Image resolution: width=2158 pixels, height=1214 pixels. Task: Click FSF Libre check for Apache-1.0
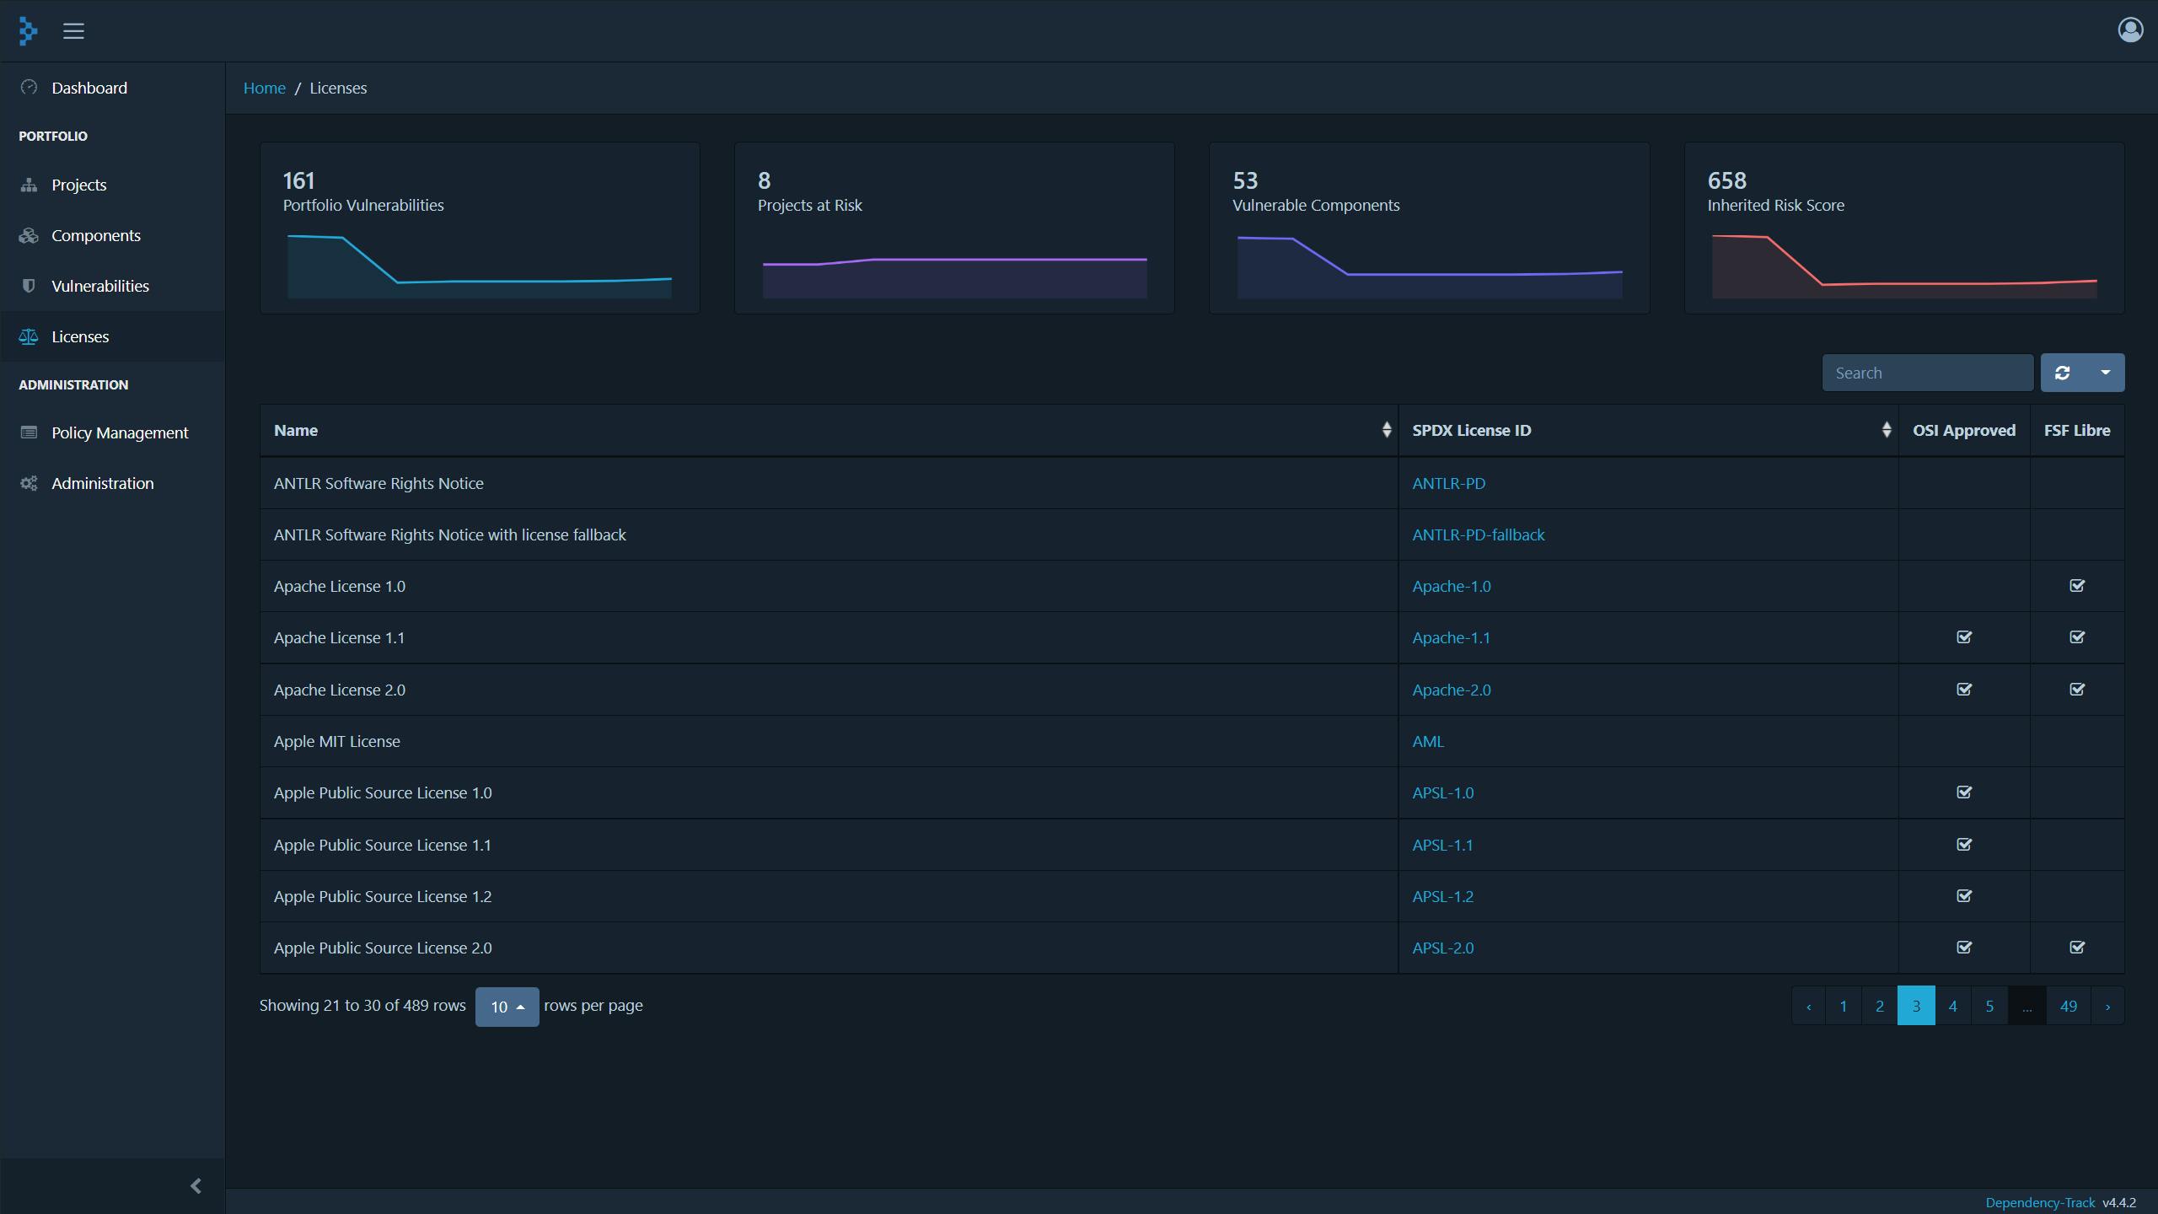point(2076,586)
